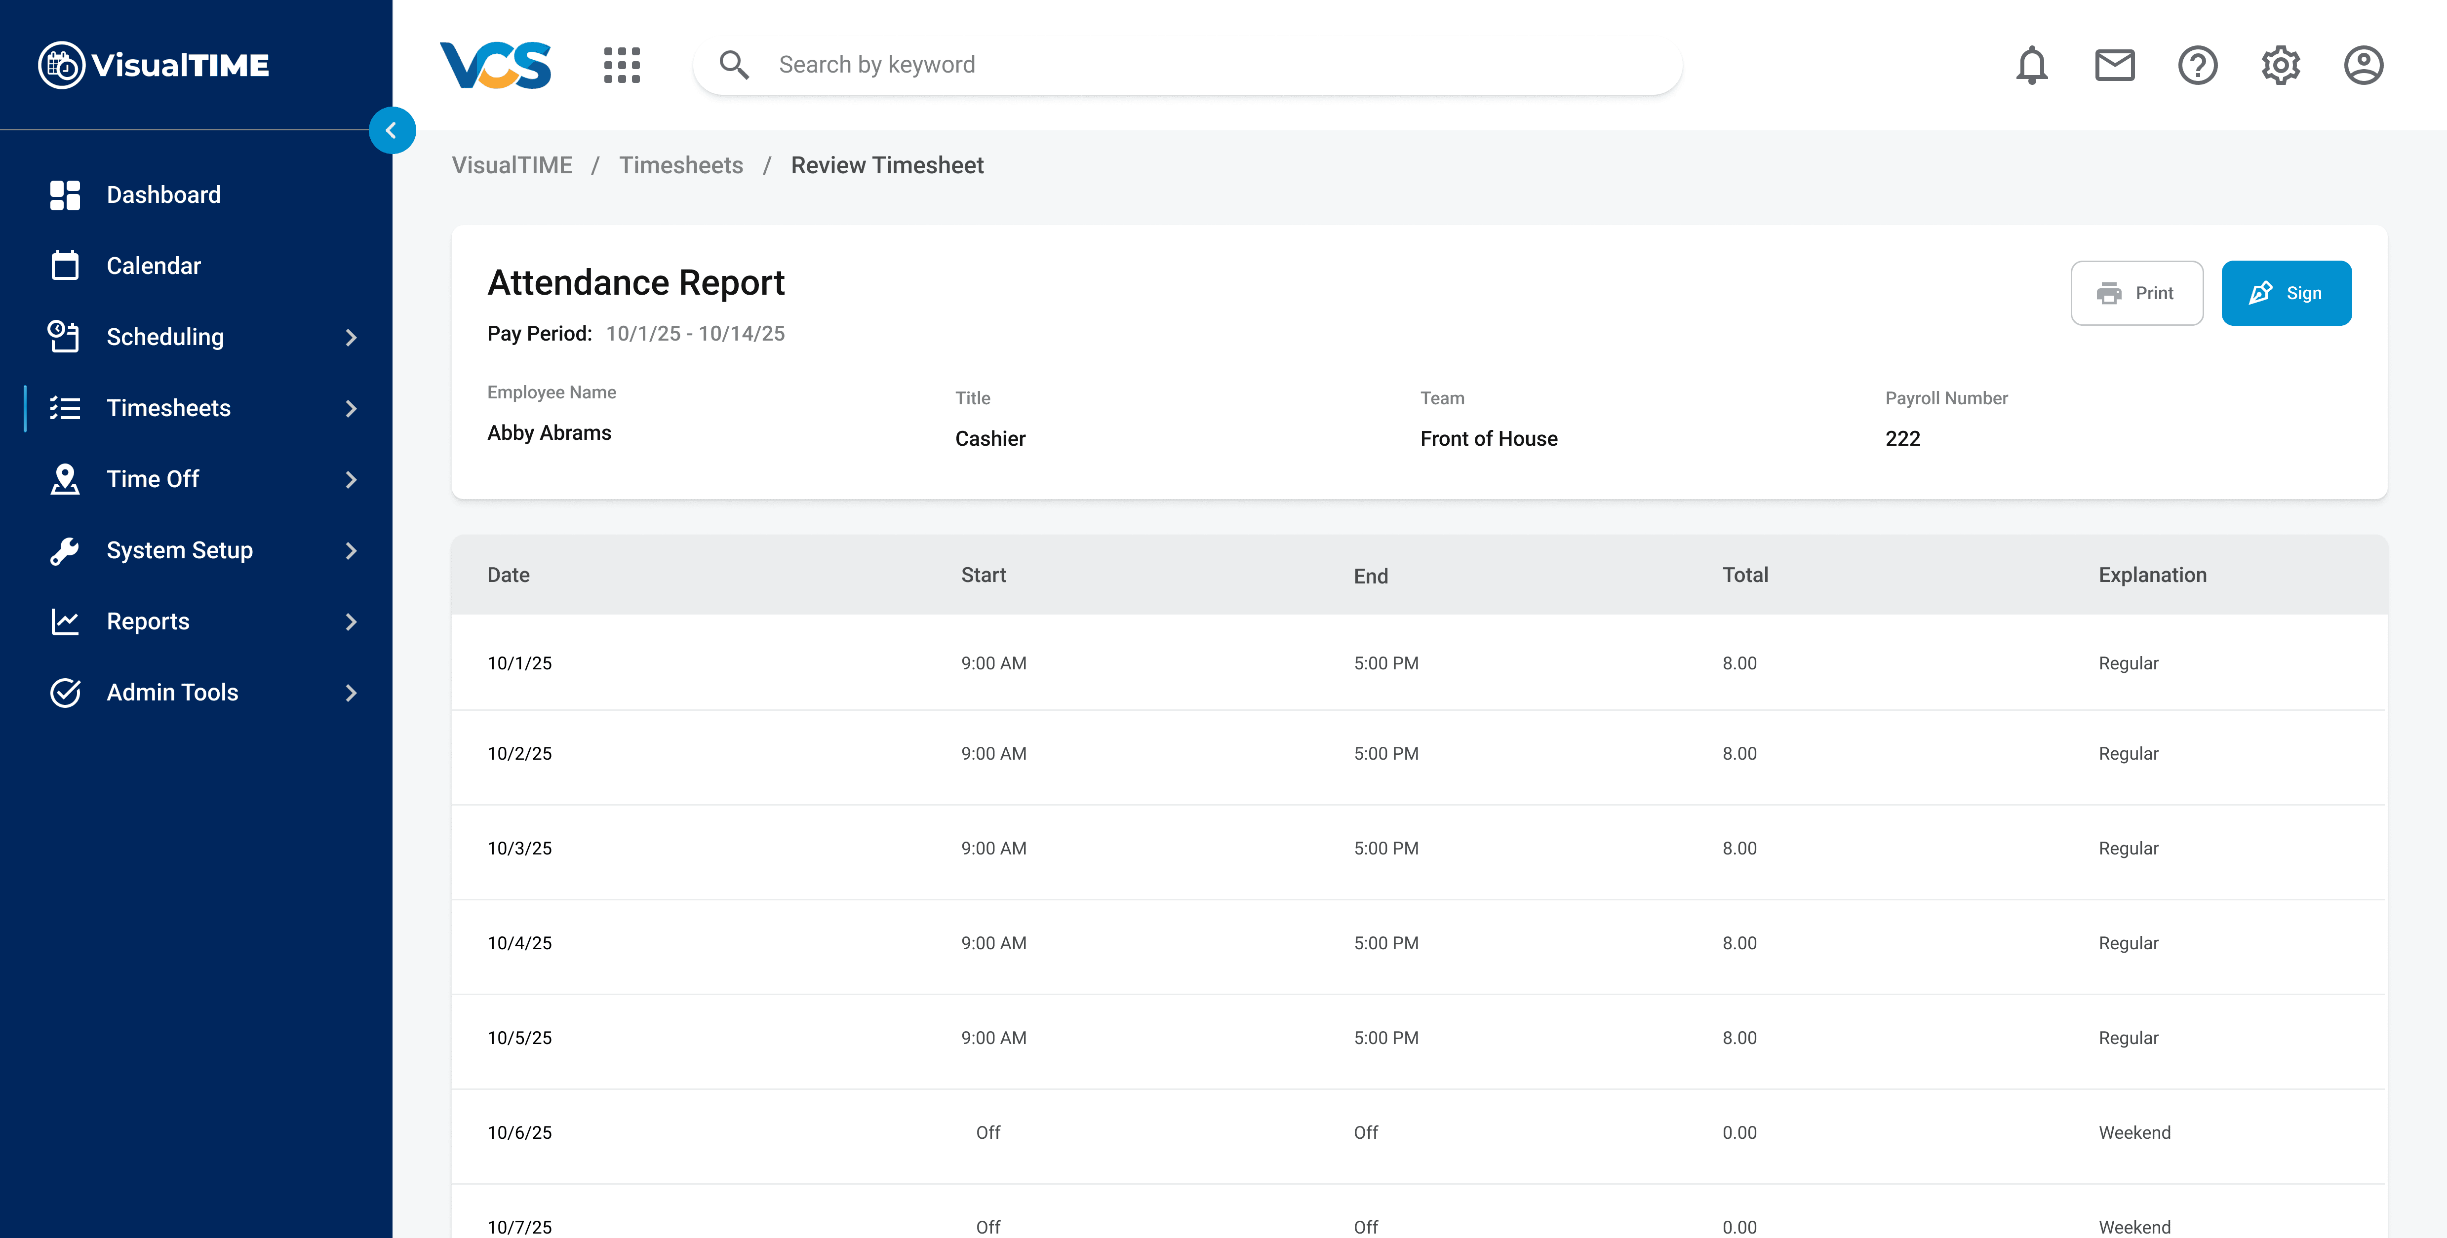Viewport: 2447px width, 1238px height.
Task: Go to the Timesheets breadcrumb link
Action: click(x=680, y=165)
